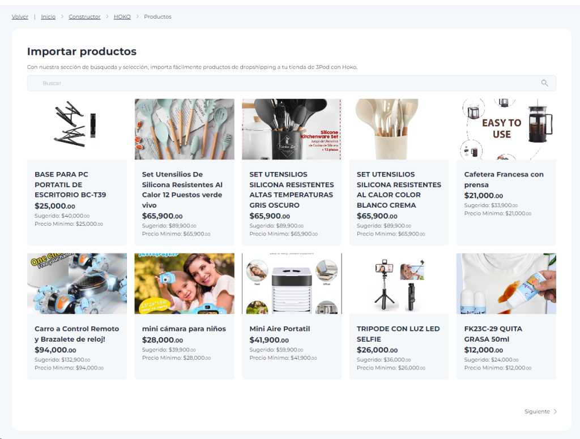Open the kids mini camera image
The width and height of the screenshot is (580, 439).
[184, 283]
